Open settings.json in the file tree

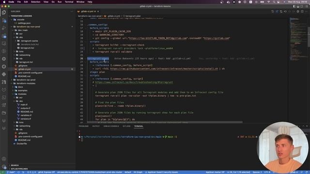click(x=24, y=23)
